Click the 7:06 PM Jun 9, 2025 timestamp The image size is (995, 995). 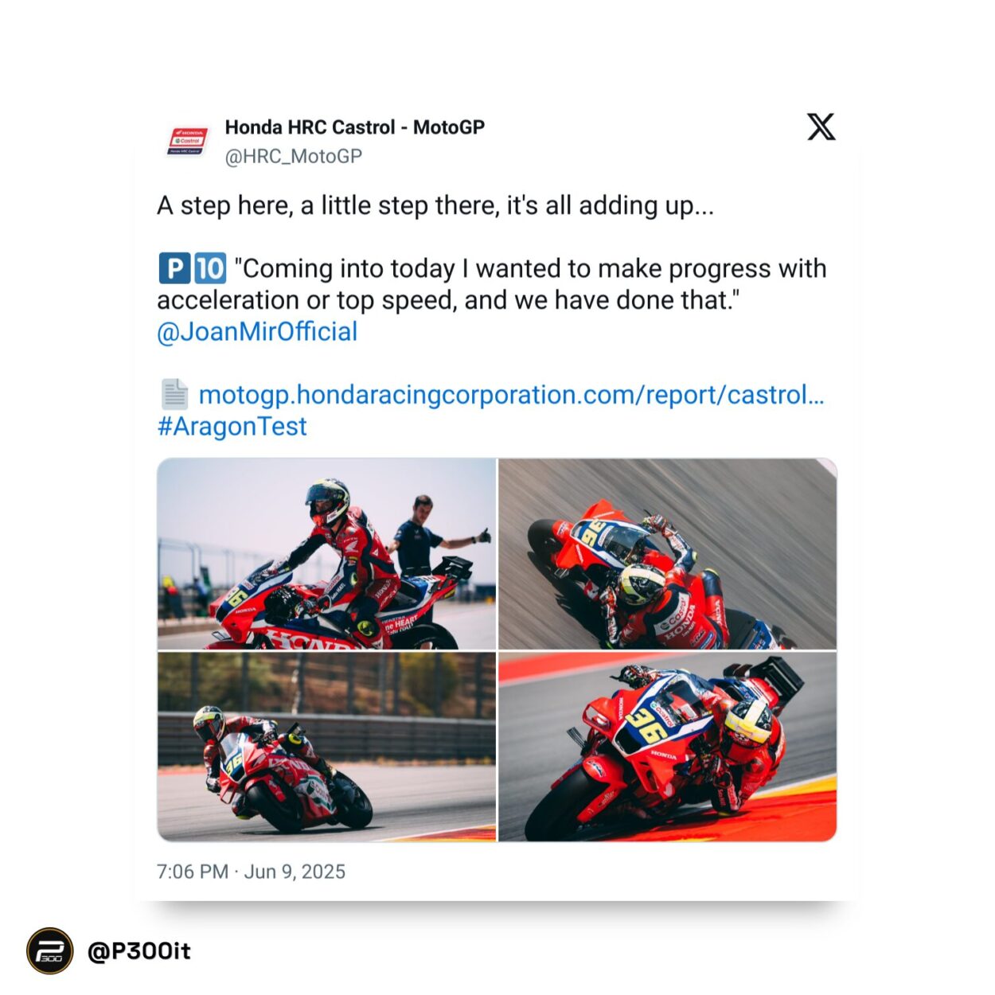click(251, 872)
